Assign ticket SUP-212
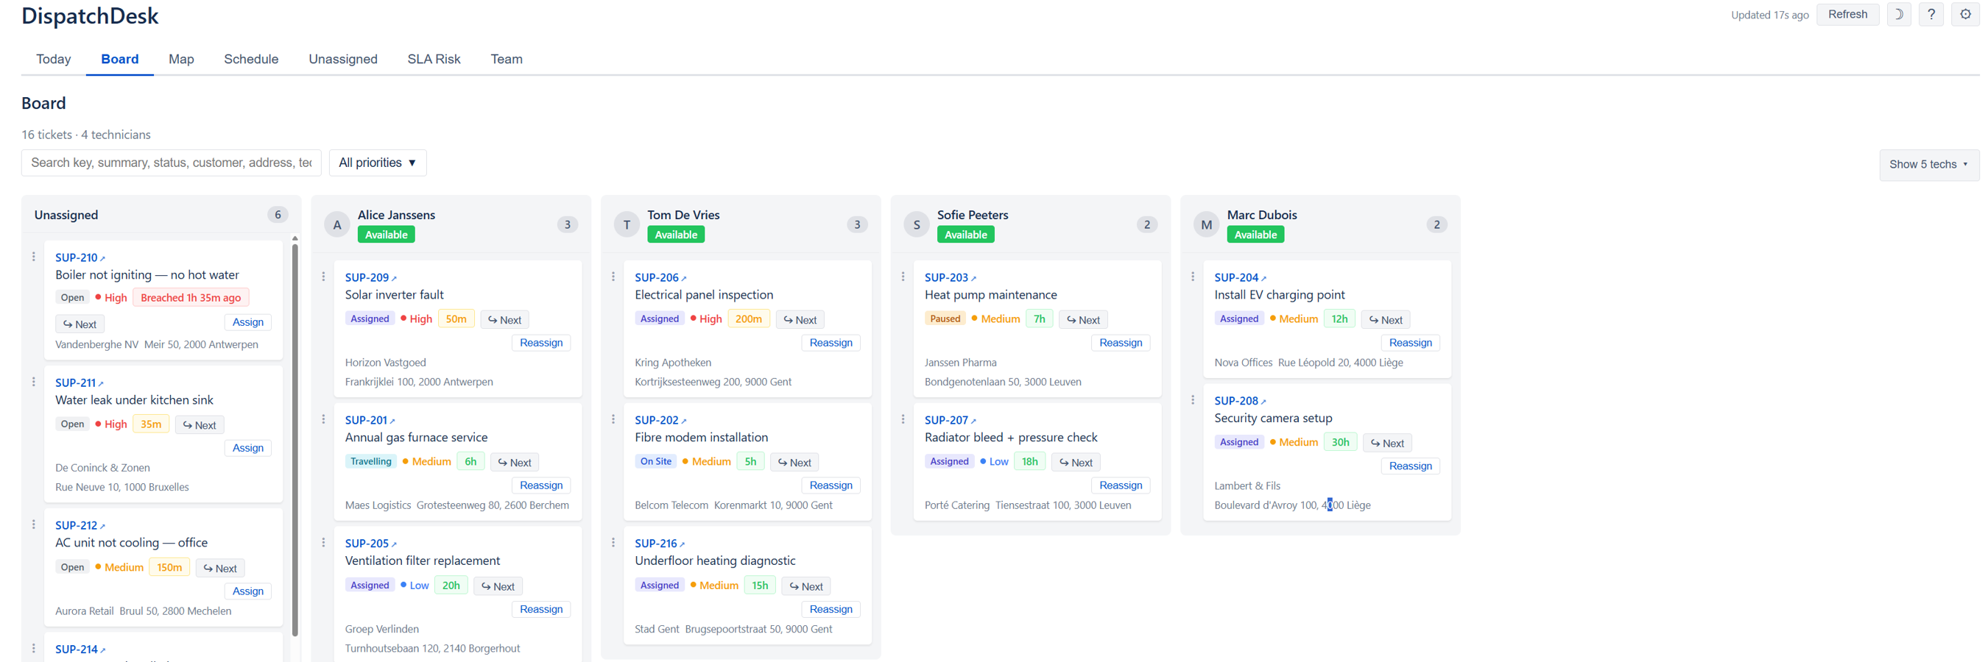The image size is (1985, 662). (x=247, y=591)
